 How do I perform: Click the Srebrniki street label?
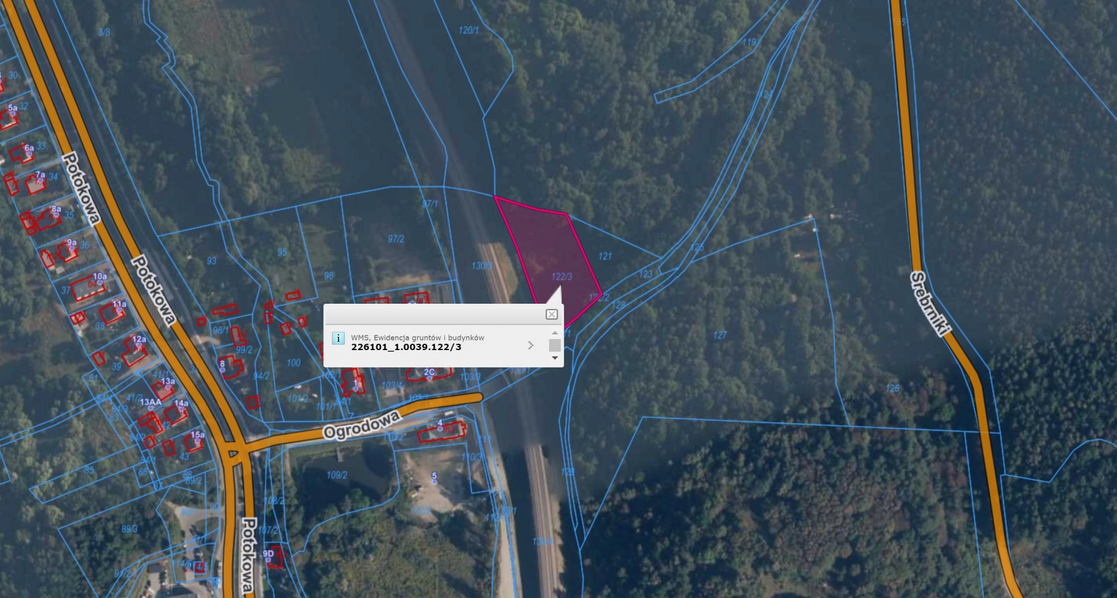click(x=929, y=303)
